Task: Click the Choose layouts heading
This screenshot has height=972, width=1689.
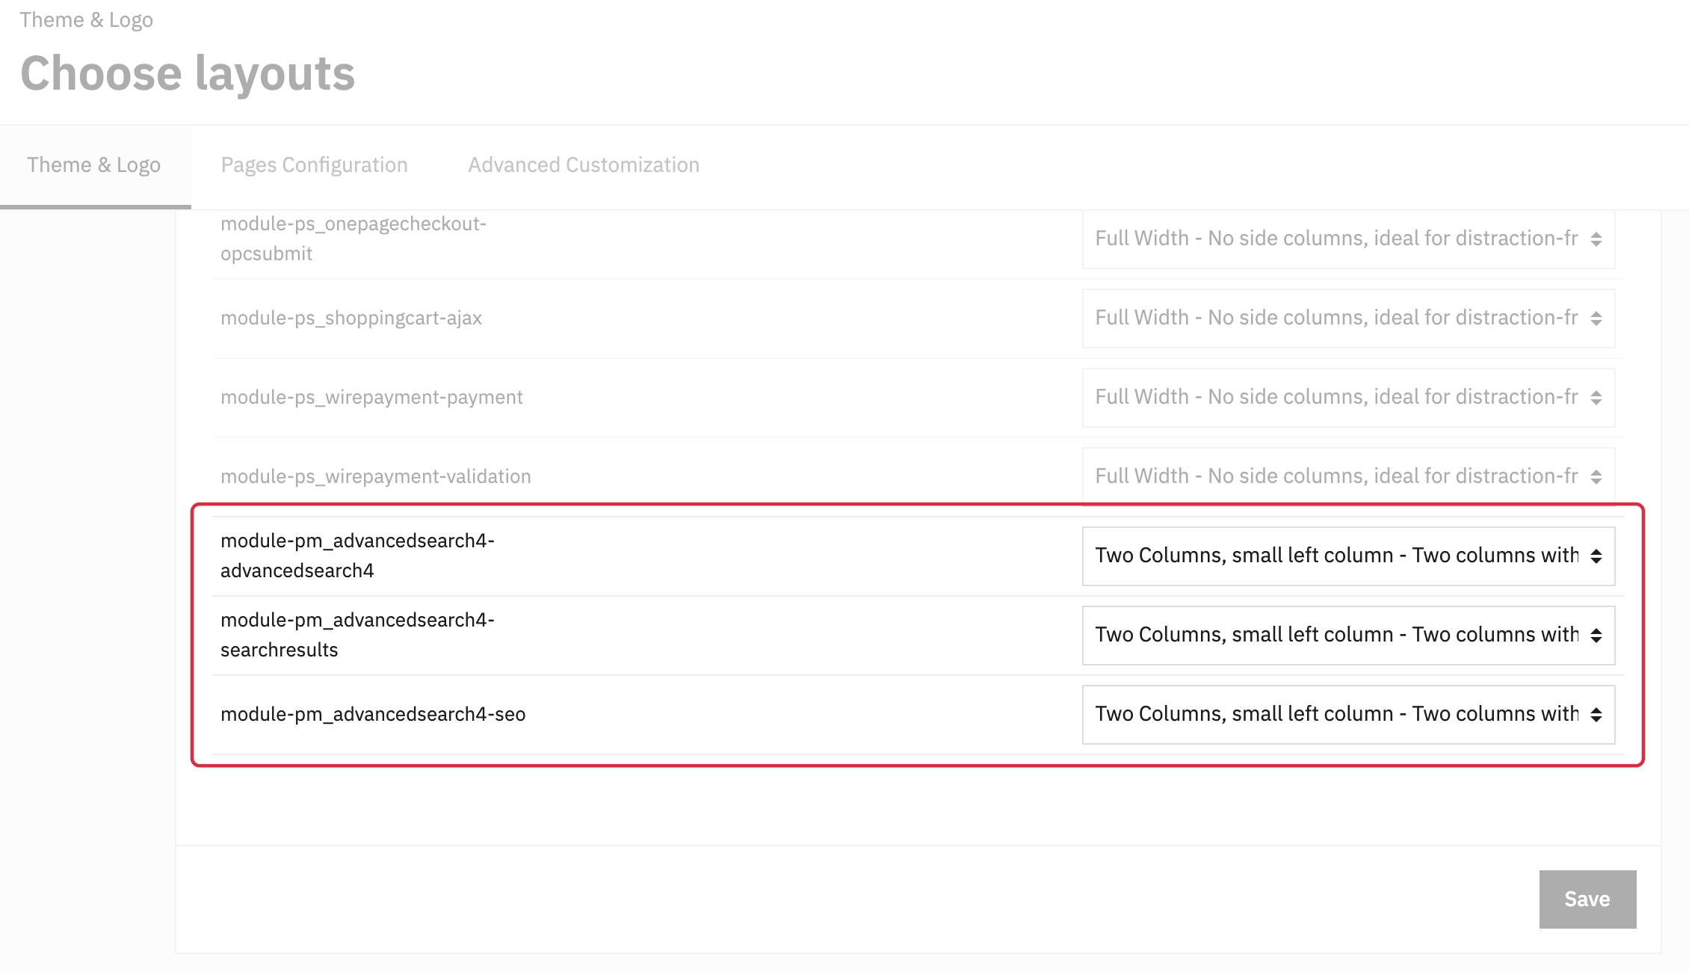Action: pyautogui.click(x=188, y=73)
